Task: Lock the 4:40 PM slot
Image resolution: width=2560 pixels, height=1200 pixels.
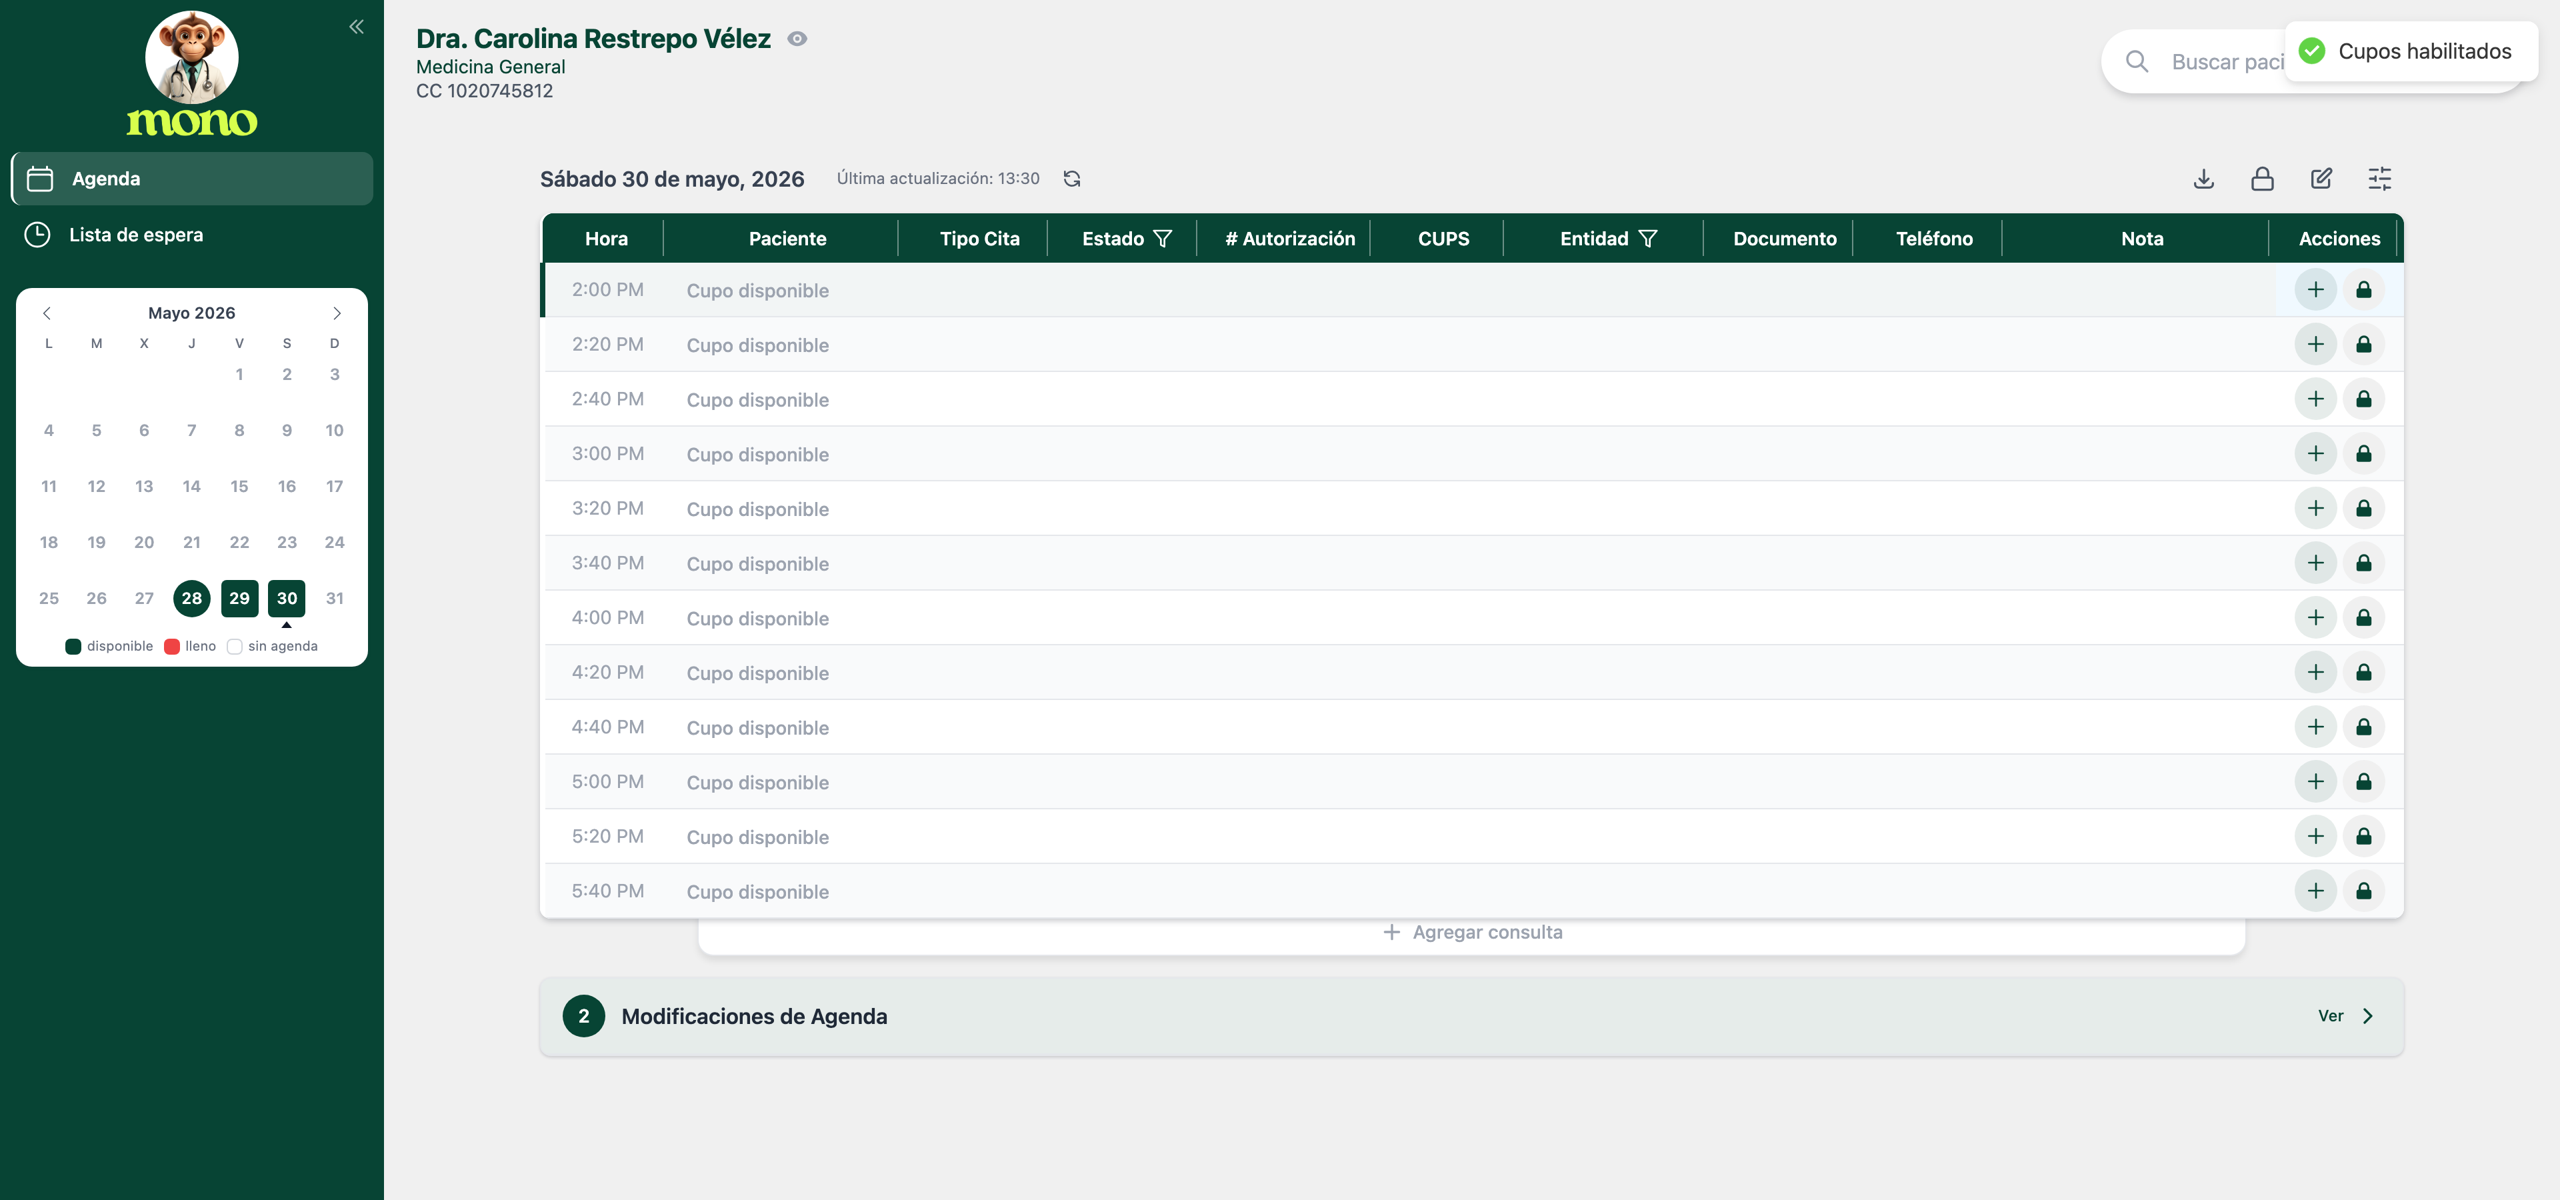Action: tap(2363, 727)
